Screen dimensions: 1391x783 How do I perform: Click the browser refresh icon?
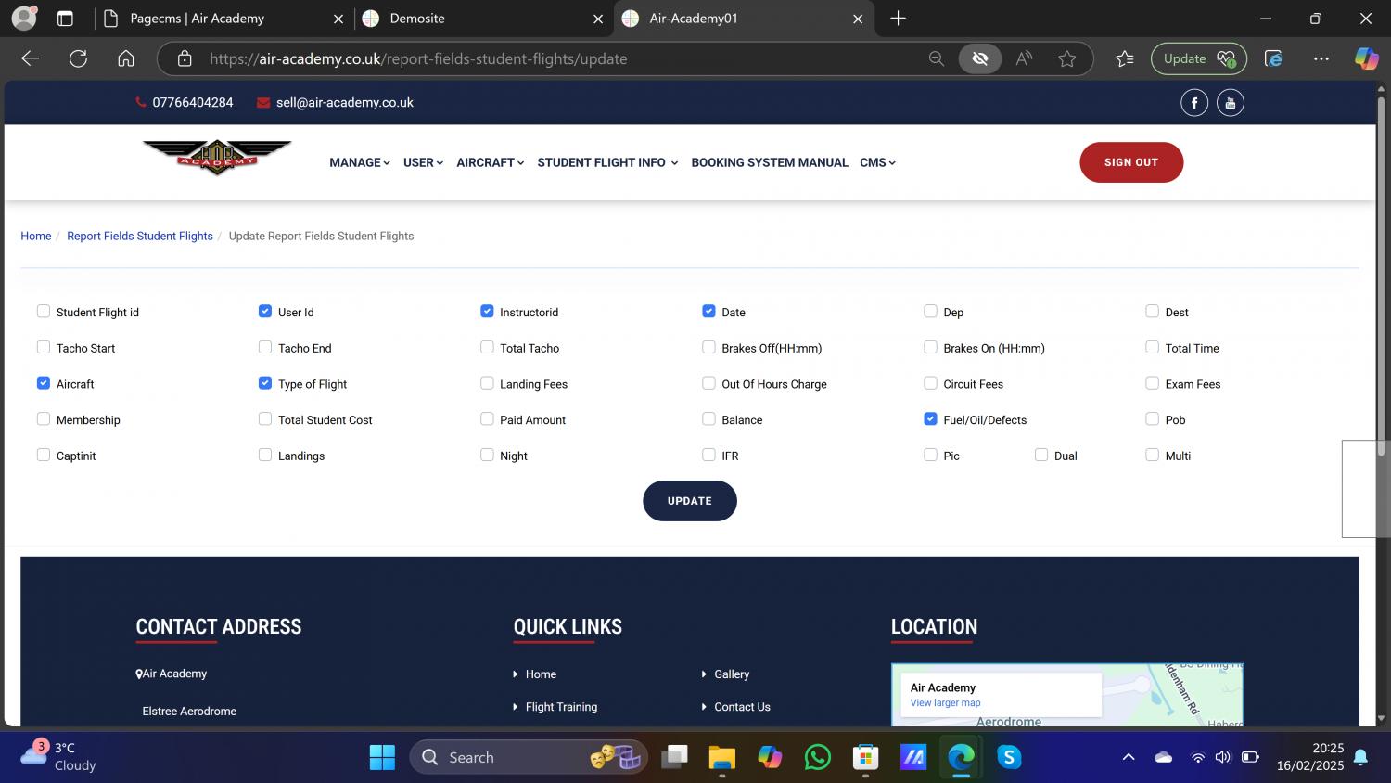[x=78, y=58]
